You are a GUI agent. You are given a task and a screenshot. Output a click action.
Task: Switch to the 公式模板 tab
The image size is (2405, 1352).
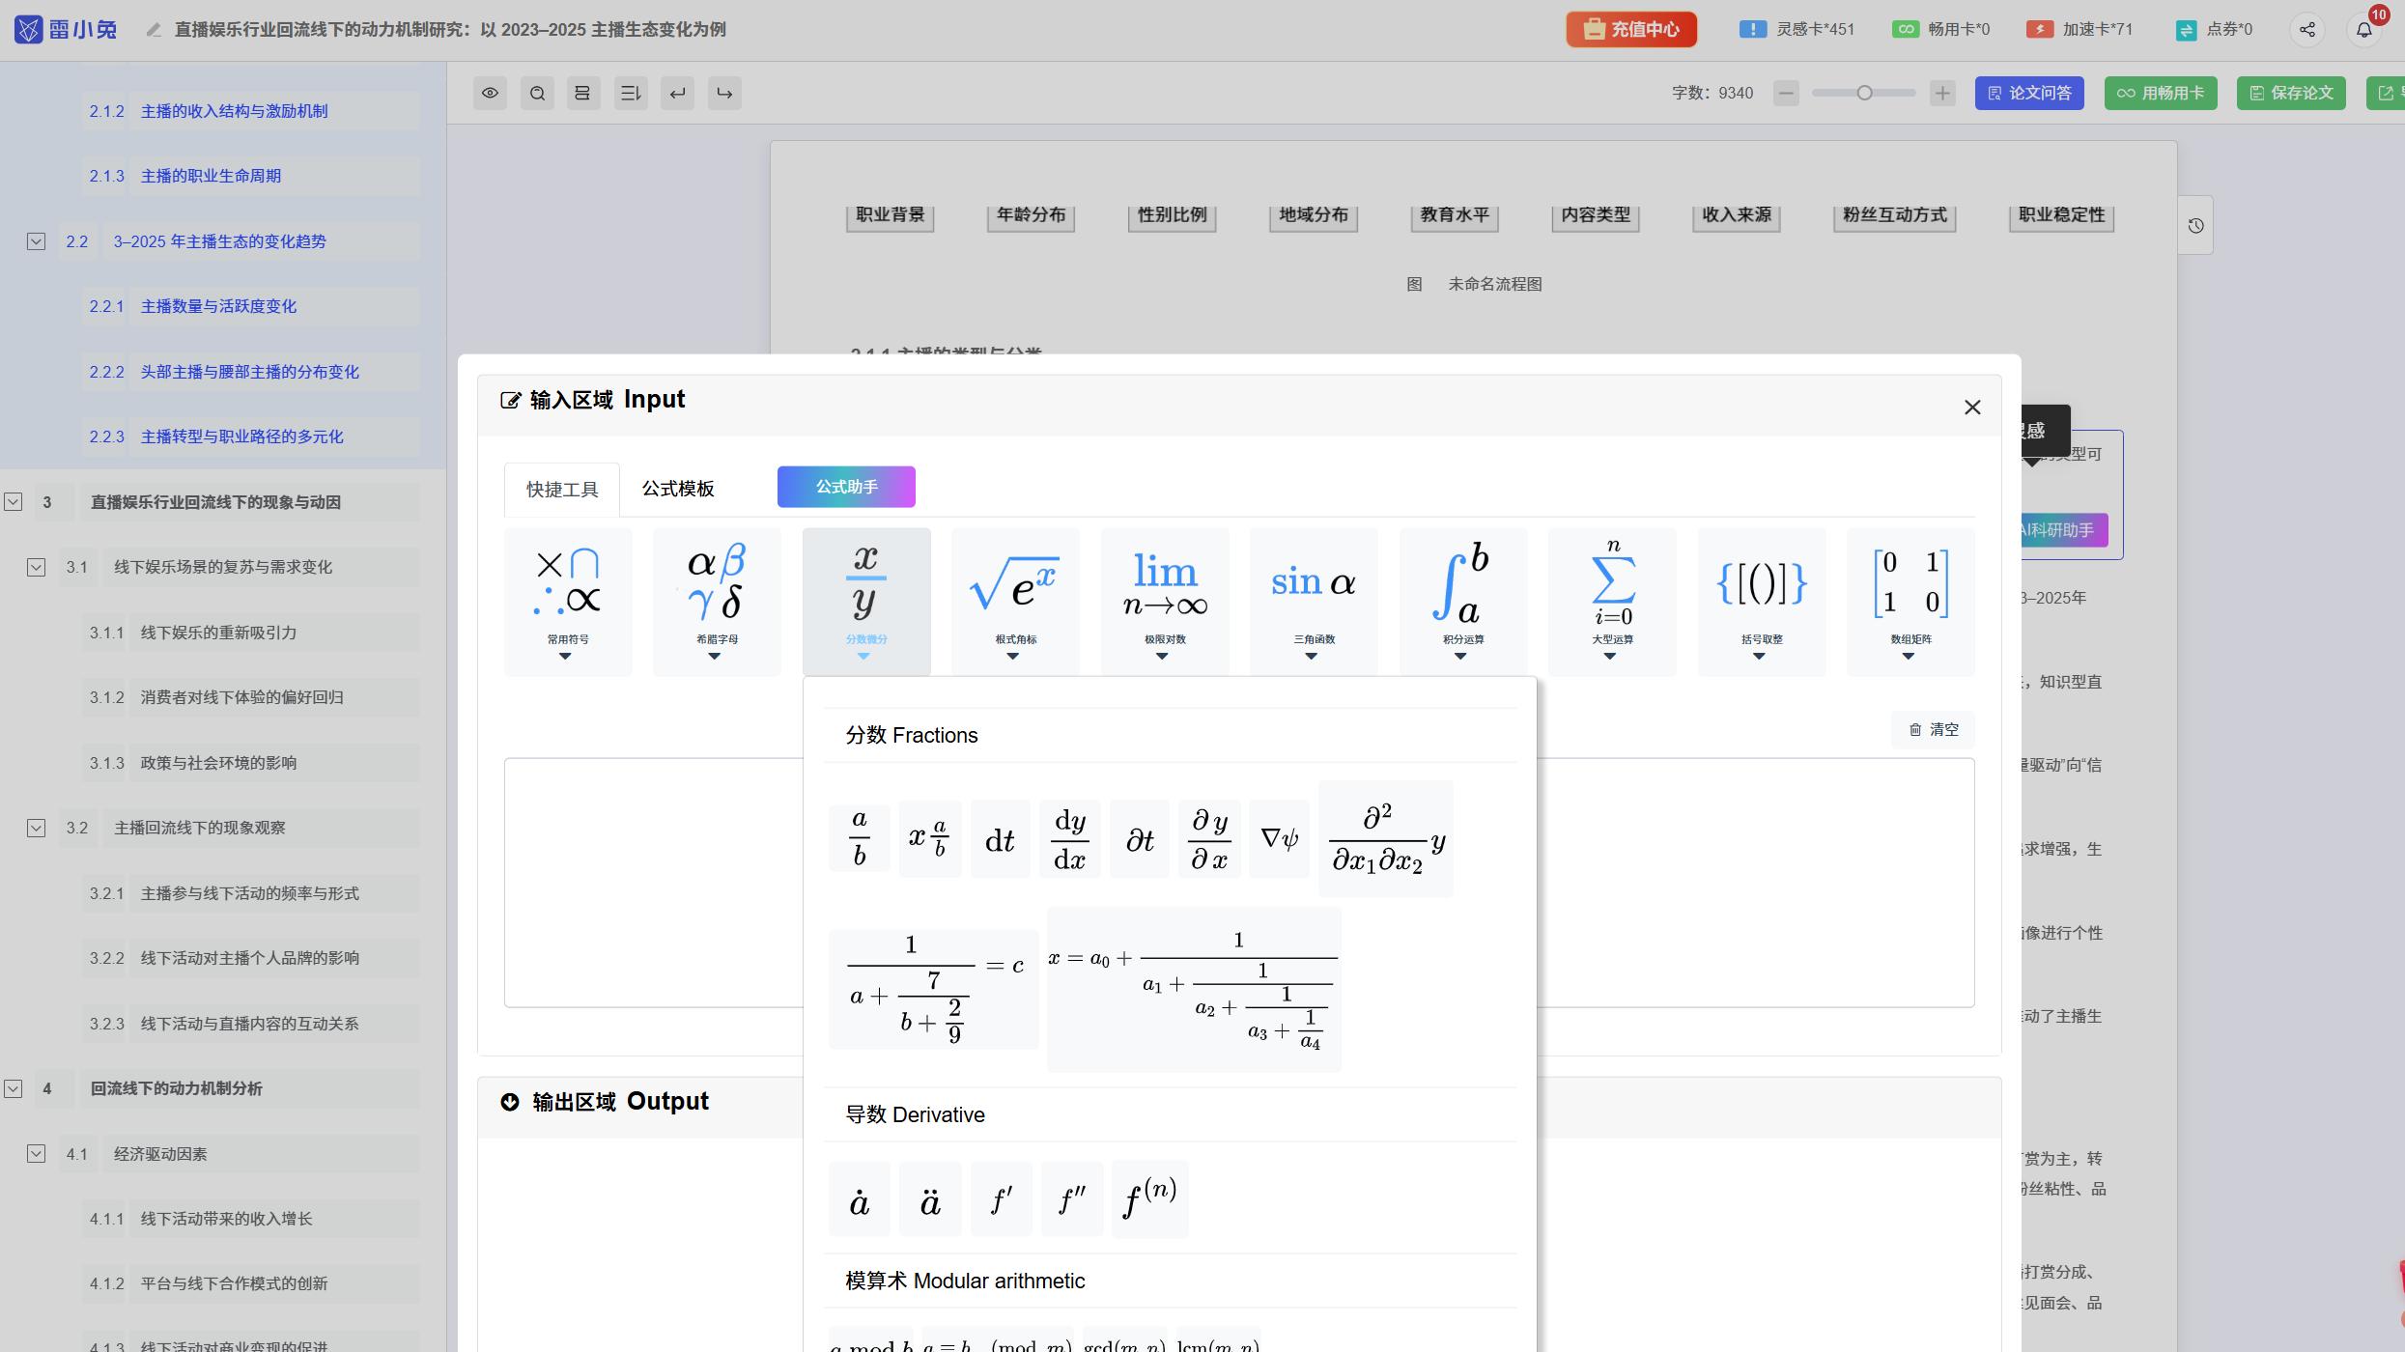(x=677, y=488)
